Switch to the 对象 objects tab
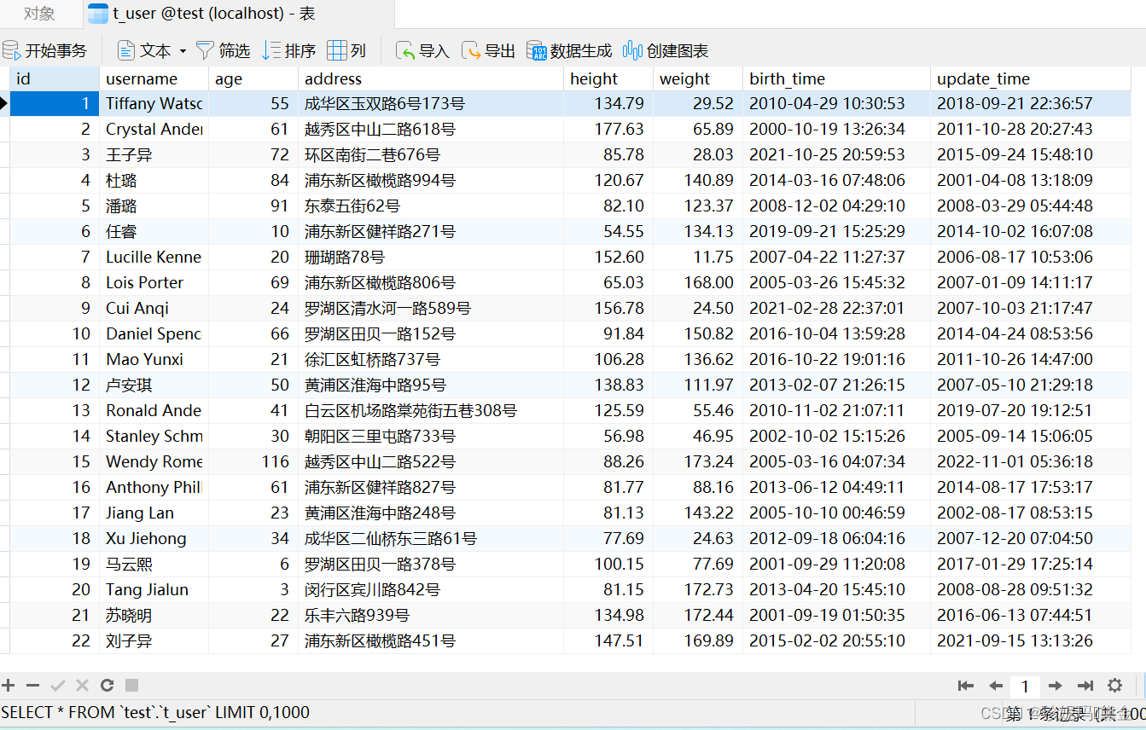The image size is (1146, 730). click(39, 14)
